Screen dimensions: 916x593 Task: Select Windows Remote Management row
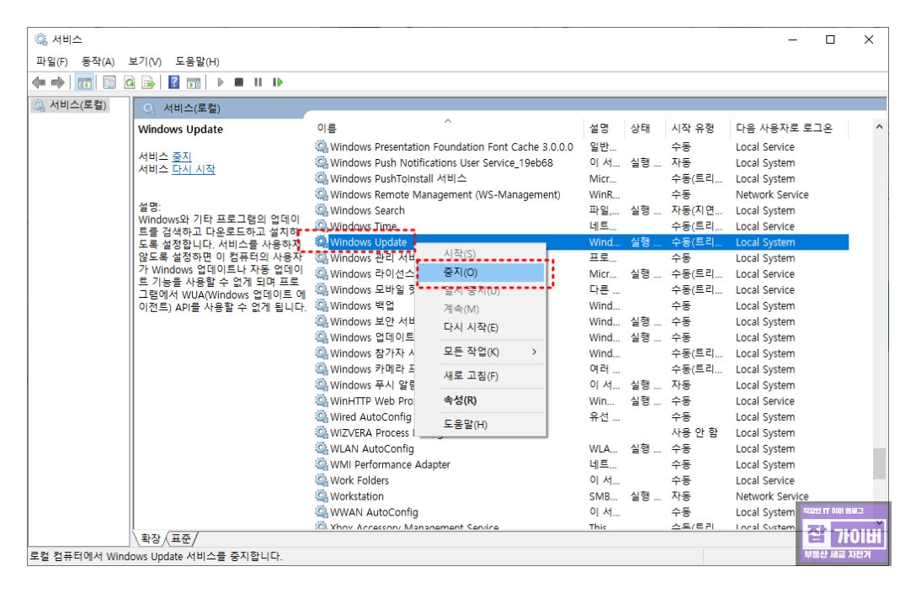581,194
